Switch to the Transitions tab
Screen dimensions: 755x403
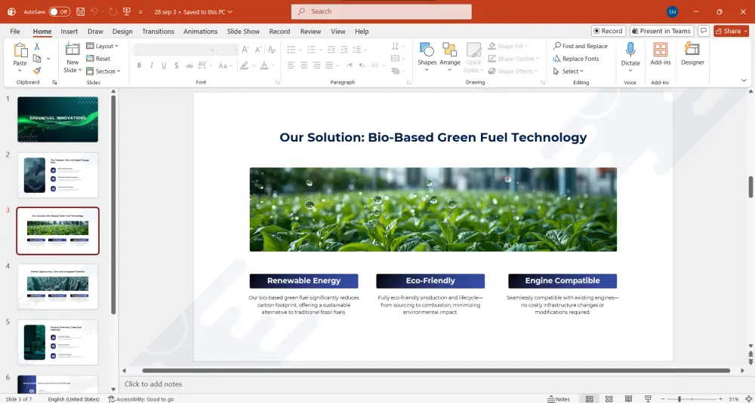pyautogui.click(x=158, y=31)
